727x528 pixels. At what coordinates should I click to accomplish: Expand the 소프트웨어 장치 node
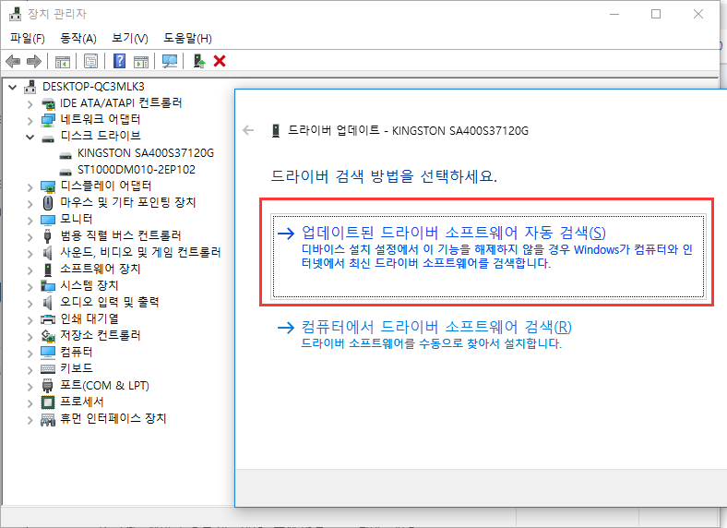click(30, 270)
